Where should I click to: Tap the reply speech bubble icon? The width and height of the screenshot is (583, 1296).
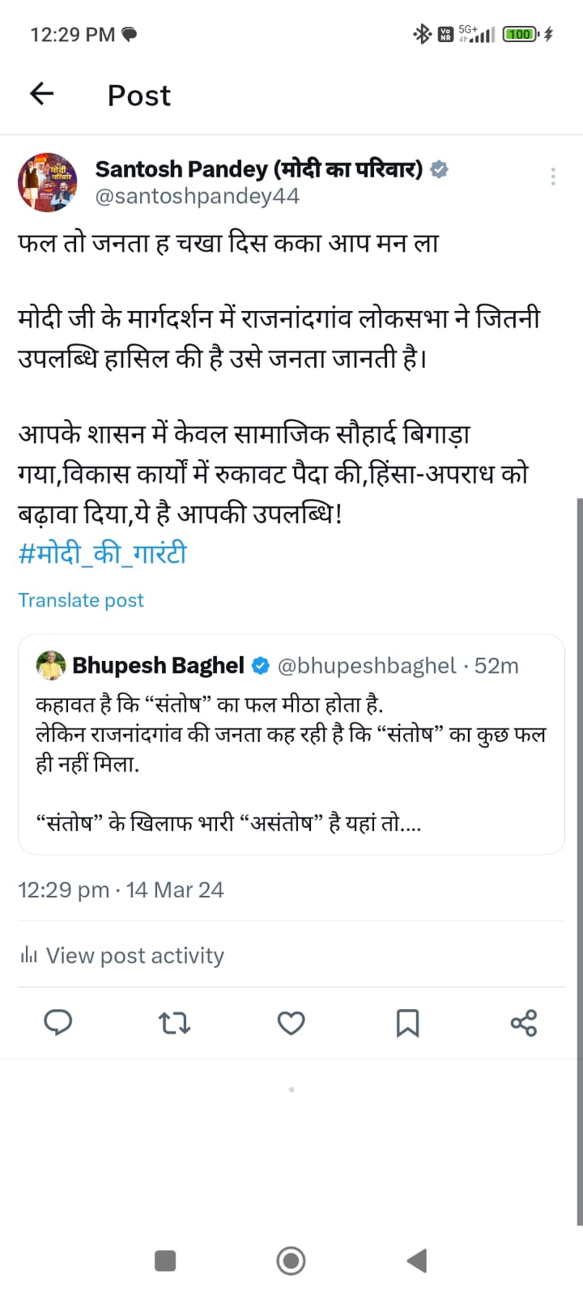click(x=57, y=1023)
